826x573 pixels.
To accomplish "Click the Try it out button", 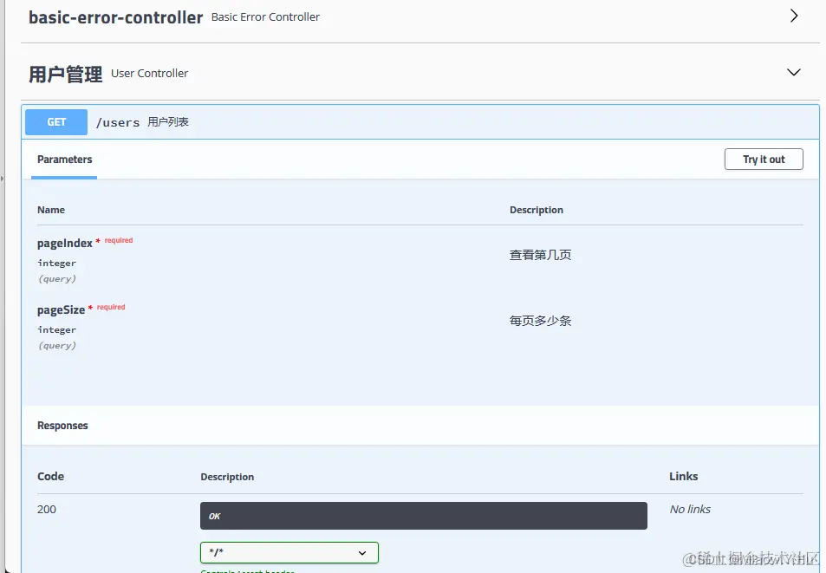I will coord(764,159).
